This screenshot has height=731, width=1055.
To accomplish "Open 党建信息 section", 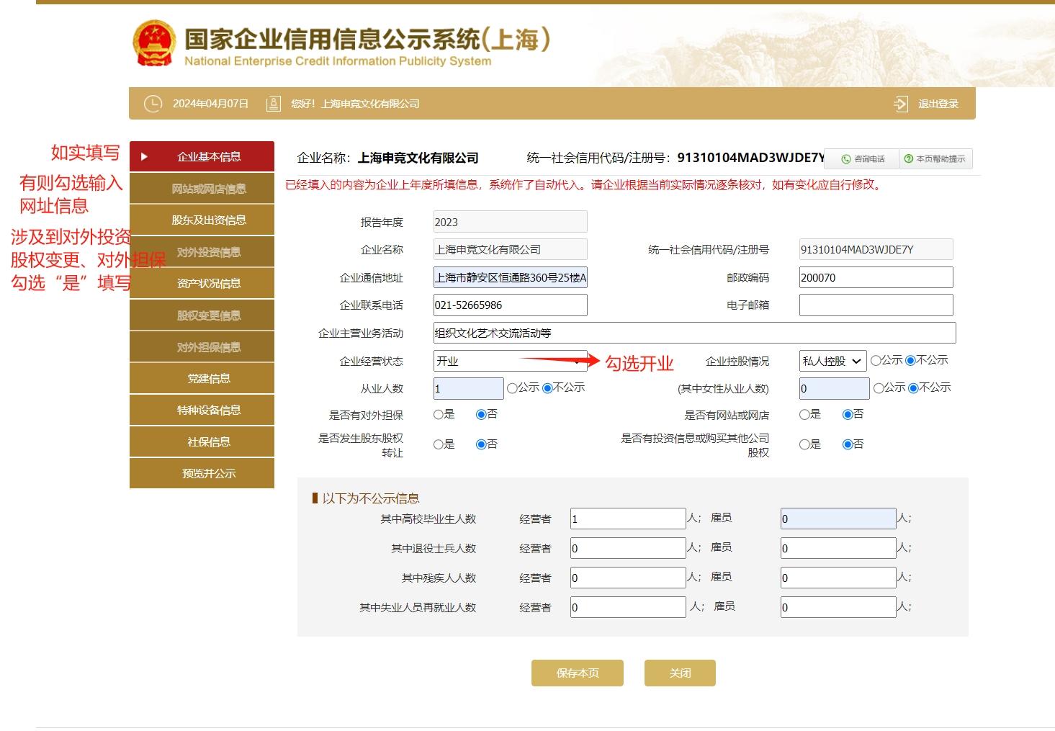I will point(202,378).
